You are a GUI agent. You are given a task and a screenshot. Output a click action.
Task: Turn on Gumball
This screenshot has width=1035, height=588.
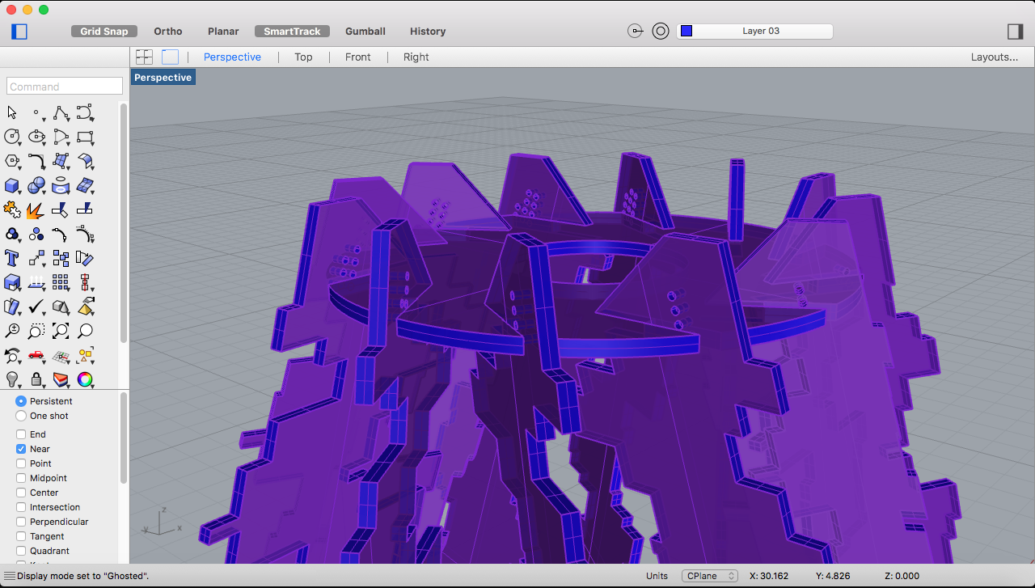pyautogui.click(x=365, y=32)
